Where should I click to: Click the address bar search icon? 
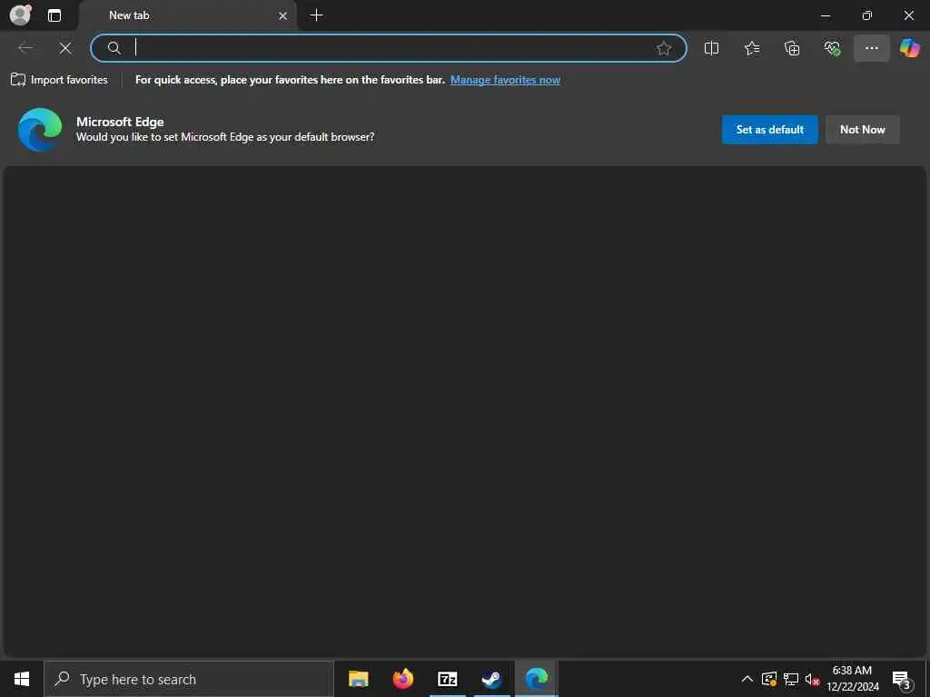(x=114, y=48)
